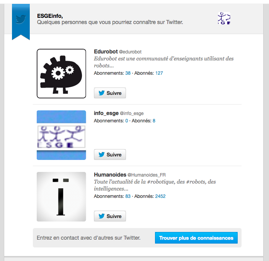Viewport: 269px width, 261px height.
Task: View Edurobot's 38 Abonnements count
Action: tap(128, 73)
